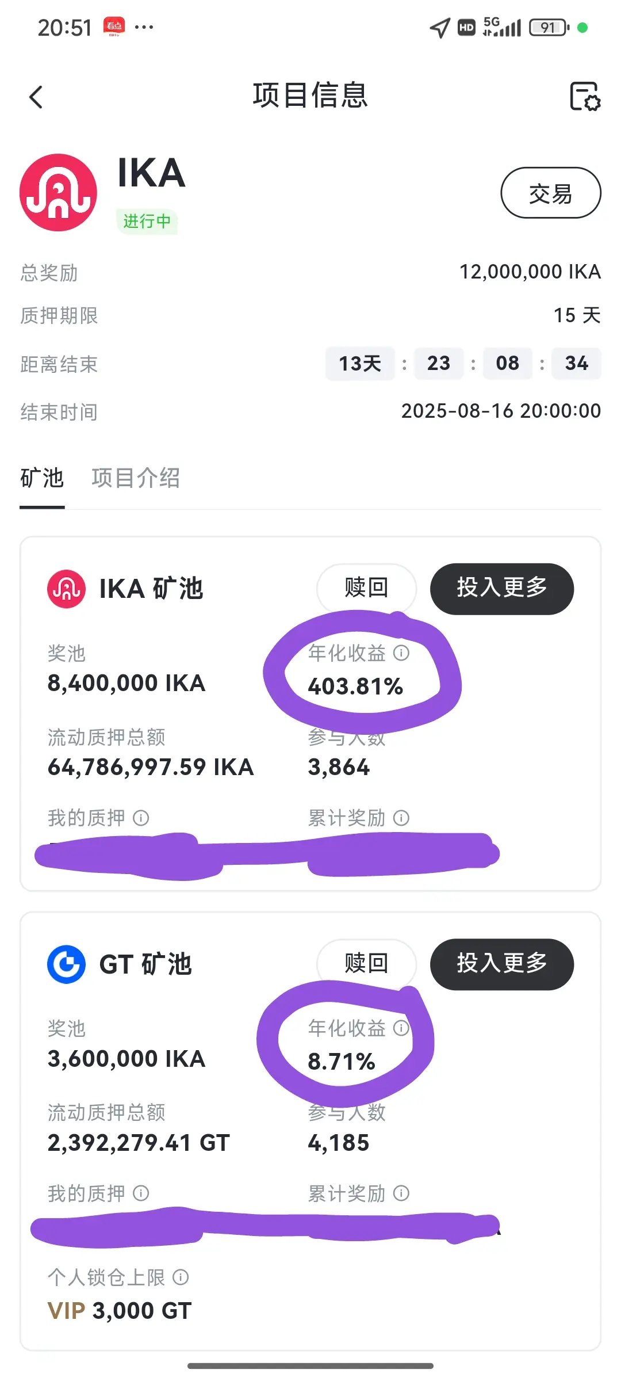Tap the back arrow icon
Image resolution: width=621 pixels, height=1381 pixels.
pyautogui.click(x=36, y=97)
